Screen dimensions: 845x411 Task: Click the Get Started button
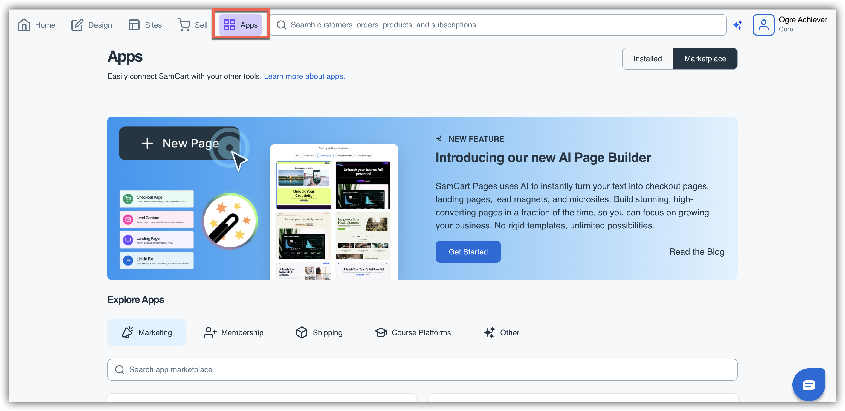(x=468, y=251)
